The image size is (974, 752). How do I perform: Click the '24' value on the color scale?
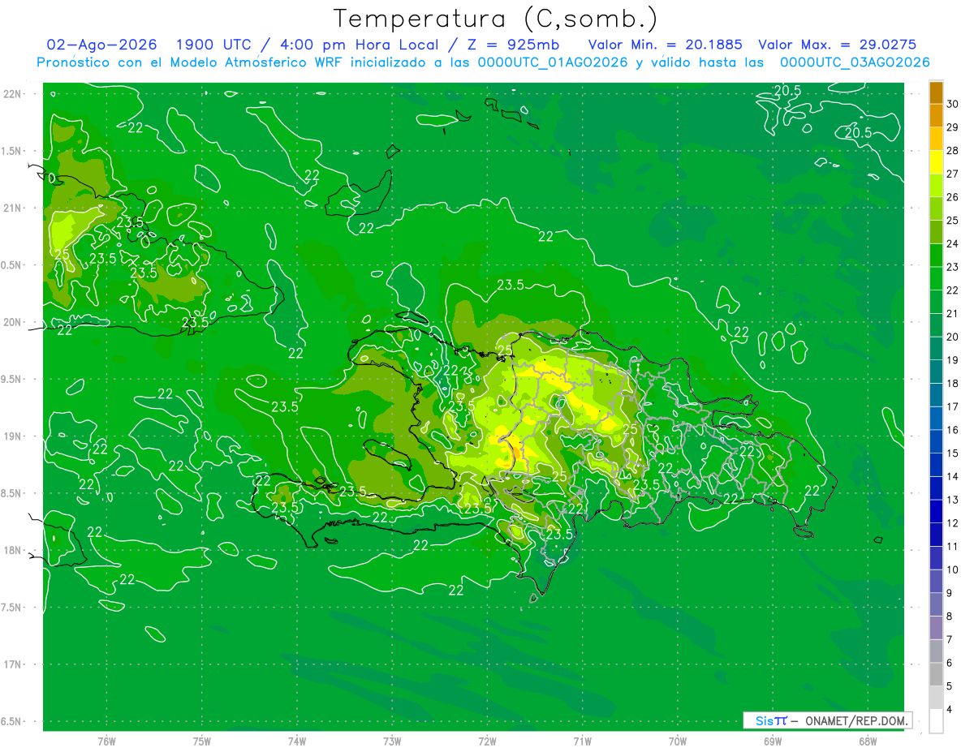coord(952,243)
